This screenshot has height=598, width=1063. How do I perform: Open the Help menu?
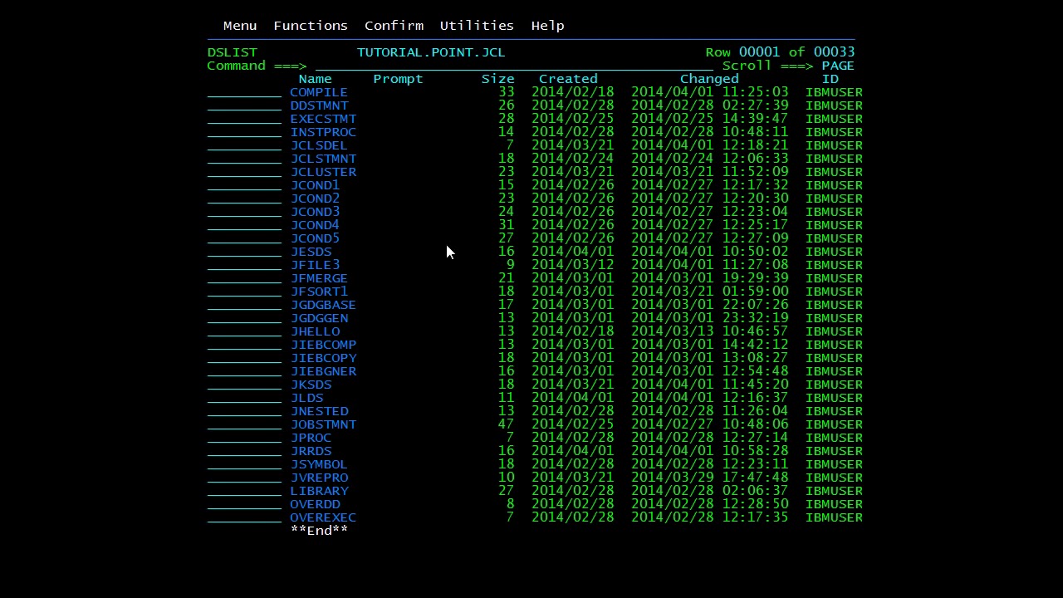tap(547, 26)
